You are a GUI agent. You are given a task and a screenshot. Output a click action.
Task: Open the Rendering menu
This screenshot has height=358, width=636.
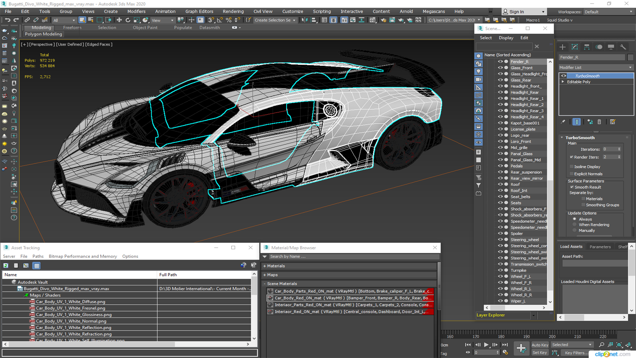[233, 11]
